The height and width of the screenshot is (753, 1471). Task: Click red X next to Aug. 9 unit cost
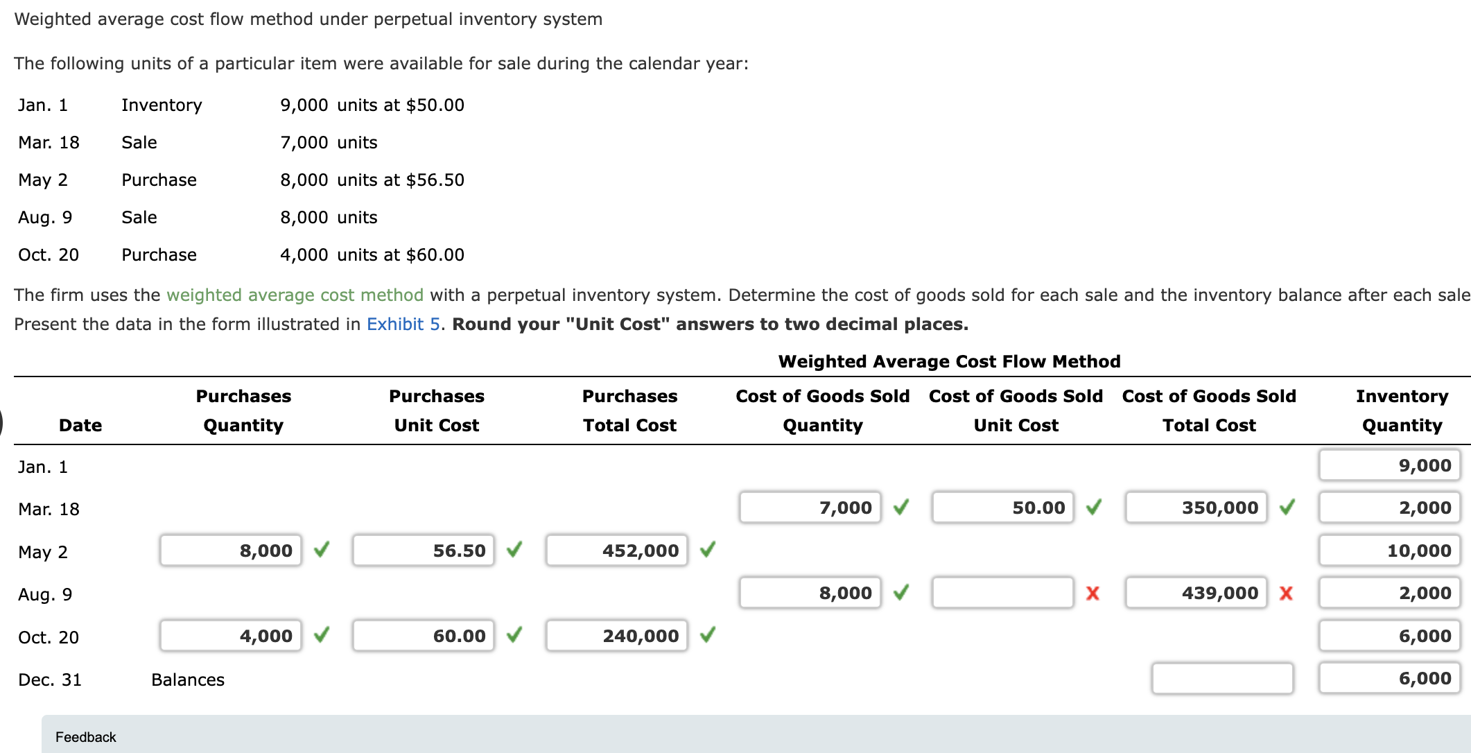(1093, 594)
